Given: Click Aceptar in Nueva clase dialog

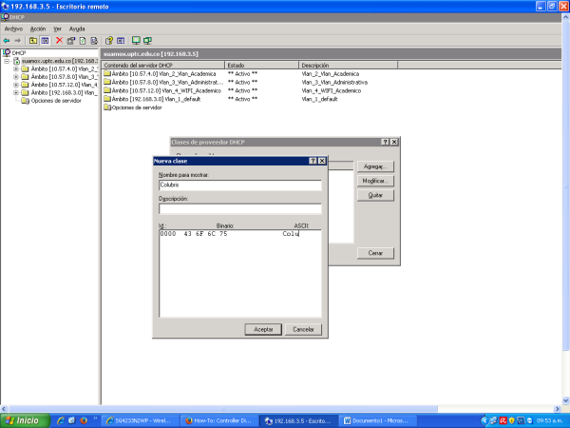Looking at the screenshot, I should (x=263, y=329).
